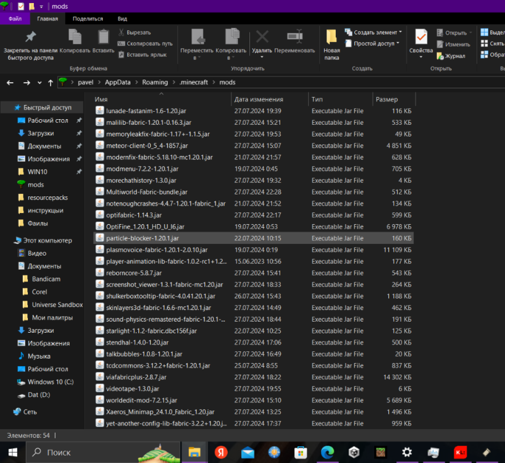Navigate back with the left arrow
The height and width of the screenshot is (463, 505).
[x=10, y=83]
